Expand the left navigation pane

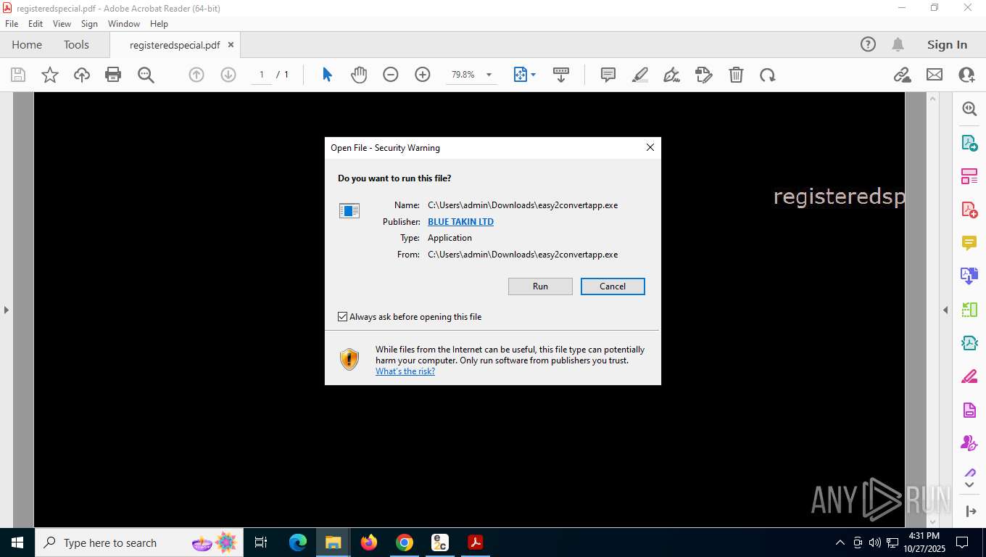(7, 310)
